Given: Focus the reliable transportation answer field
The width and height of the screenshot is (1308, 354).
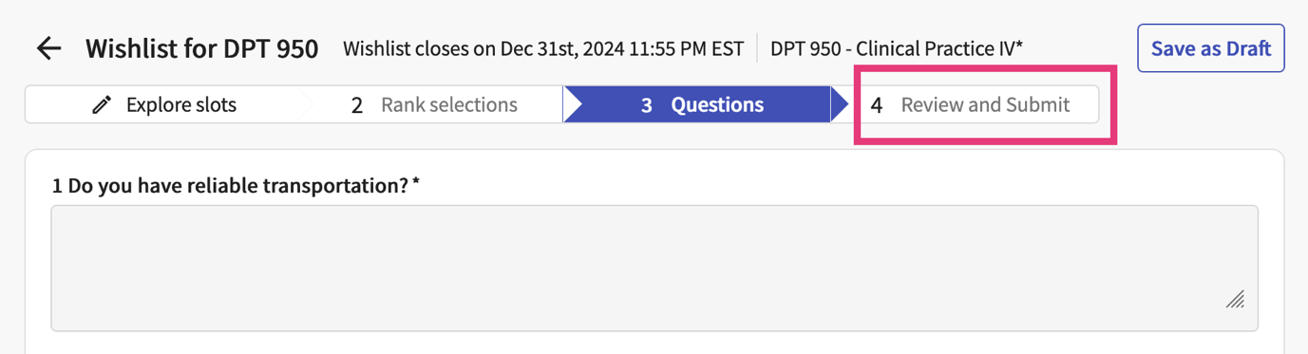Looking at the screenshot, I should tap(654, 269).
